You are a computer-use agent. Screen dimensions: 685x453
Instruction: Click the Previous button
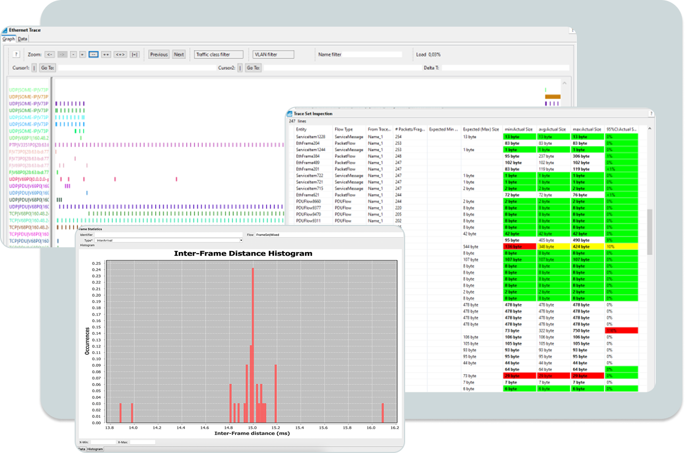159,54
